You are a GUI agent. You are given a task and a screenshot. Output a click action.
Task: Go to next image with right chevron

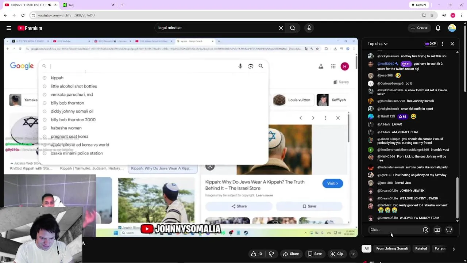313,118
